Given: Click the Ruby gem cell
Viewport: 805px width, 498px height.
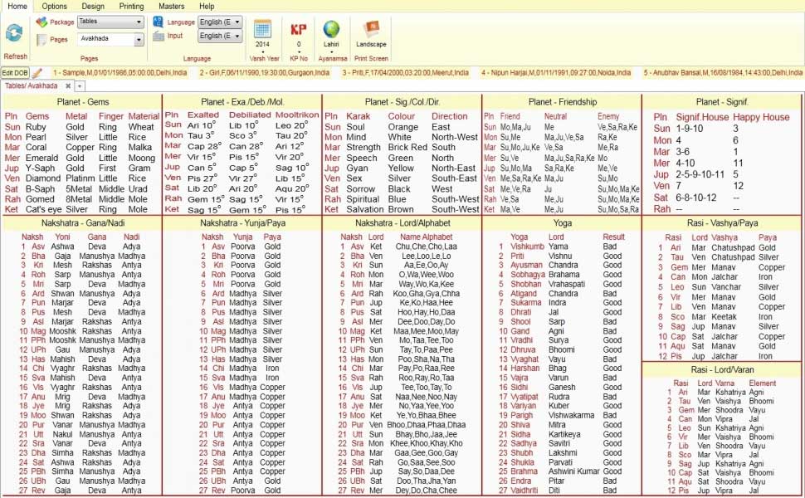Looking at the screenshot, I should point(36,127).
